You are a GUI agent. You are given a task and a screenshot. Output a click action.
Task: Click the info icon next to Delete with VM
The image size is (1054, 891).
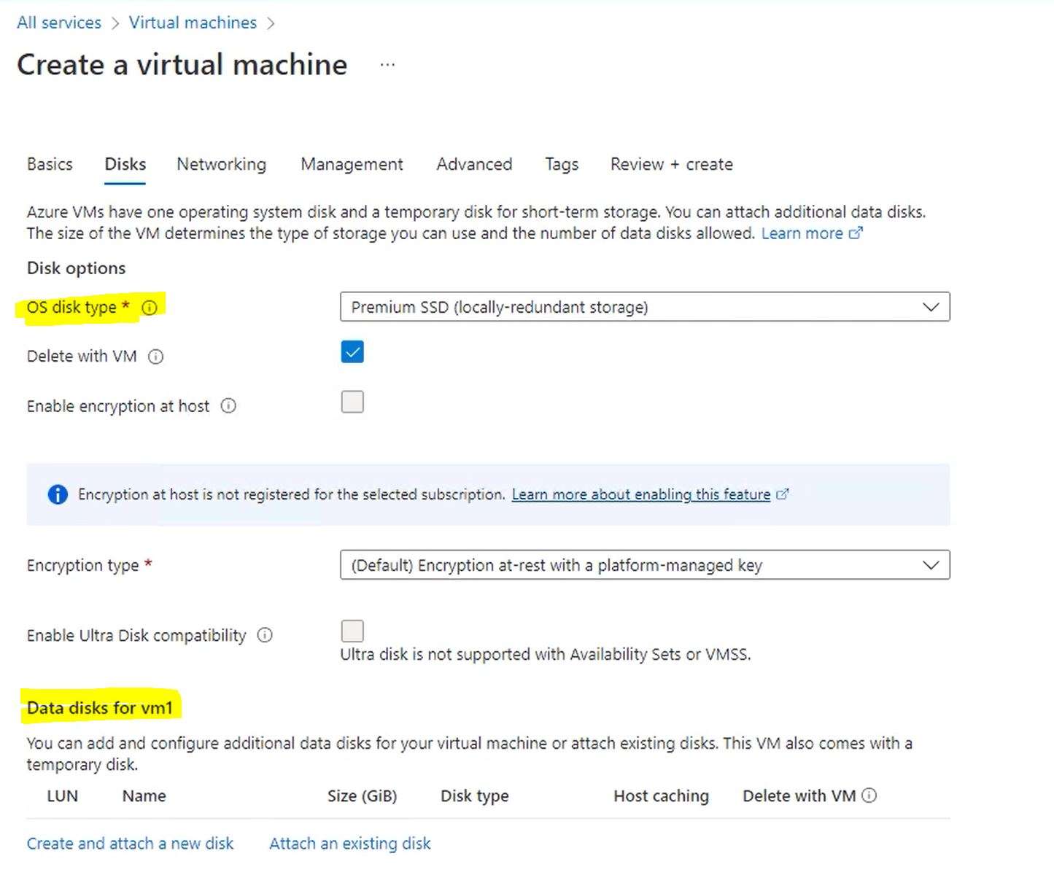click(155, 357)
